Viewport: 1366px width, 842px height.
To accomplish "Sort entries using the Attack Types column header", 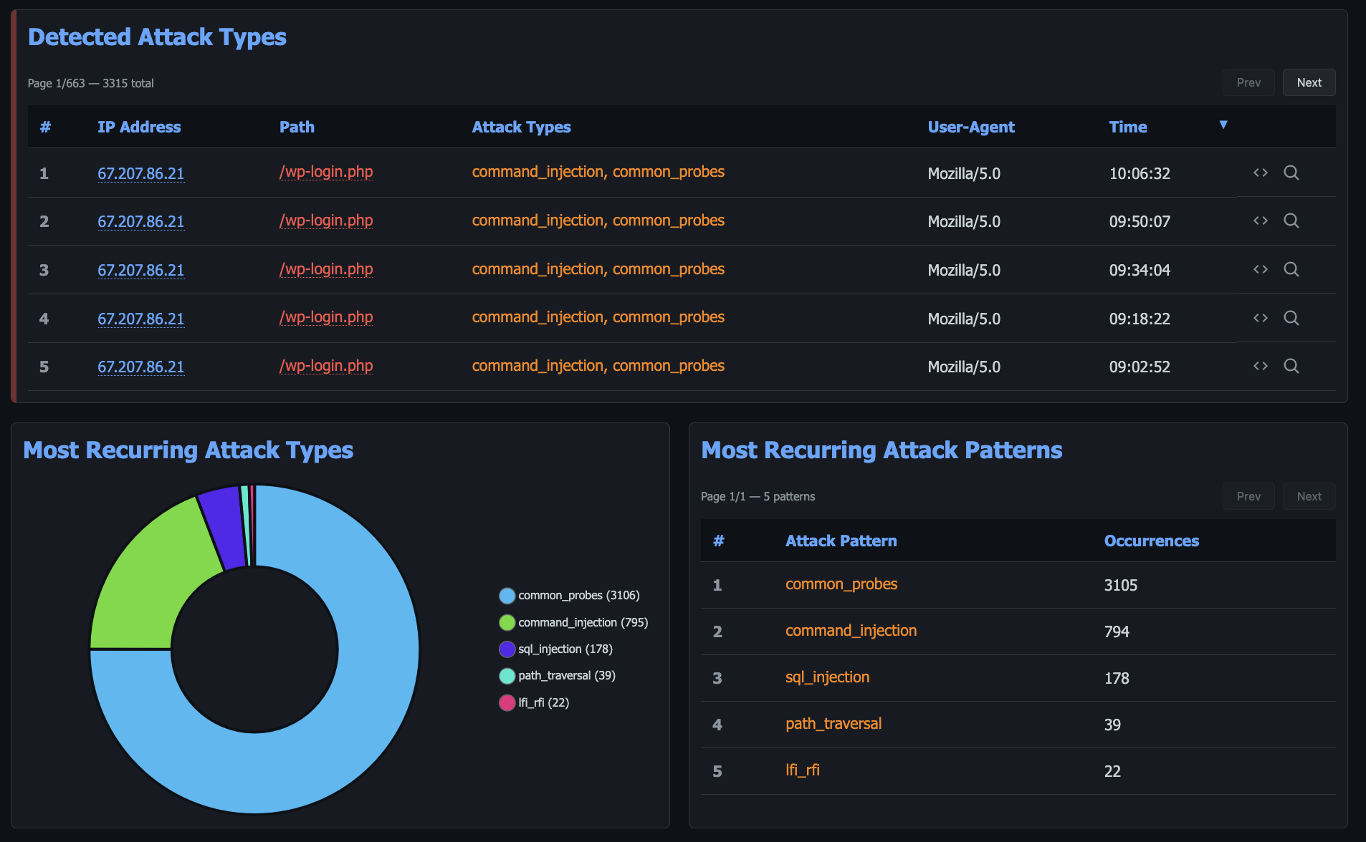I will (x=521, y=127).
